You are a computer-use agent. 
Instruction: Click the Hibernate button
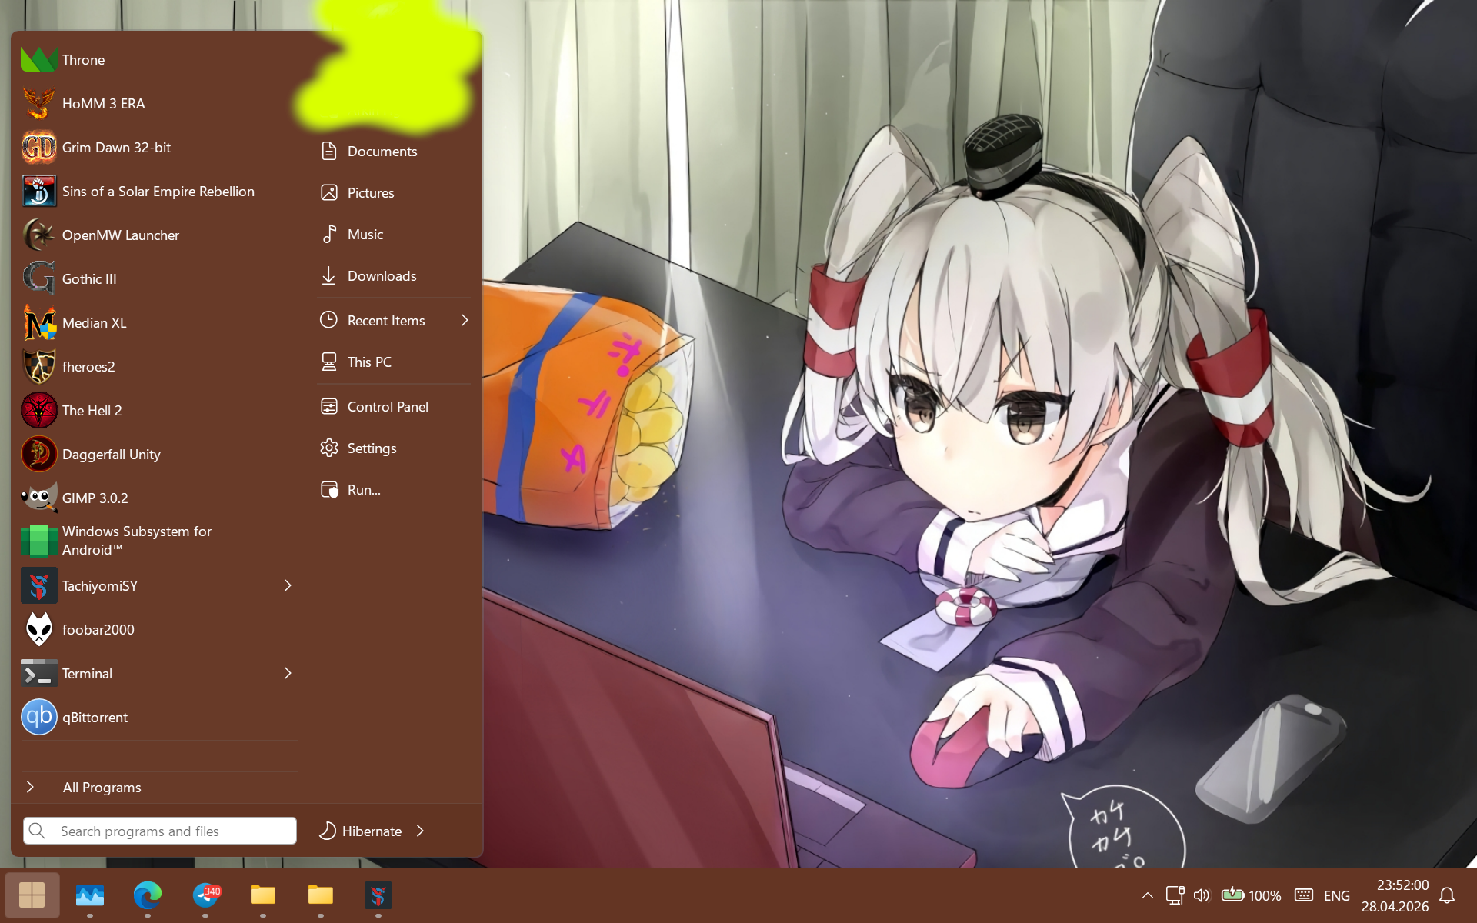pos(362,831)
